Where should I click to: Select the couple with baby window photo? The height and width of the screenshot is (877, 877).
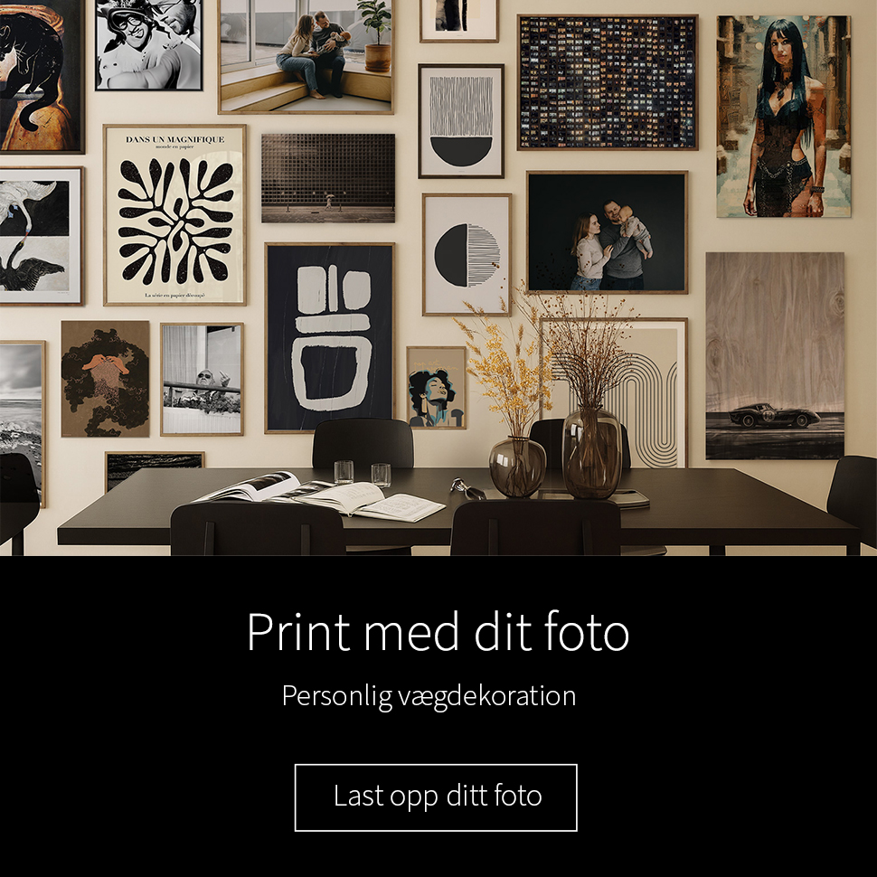(x=306, y=56)
